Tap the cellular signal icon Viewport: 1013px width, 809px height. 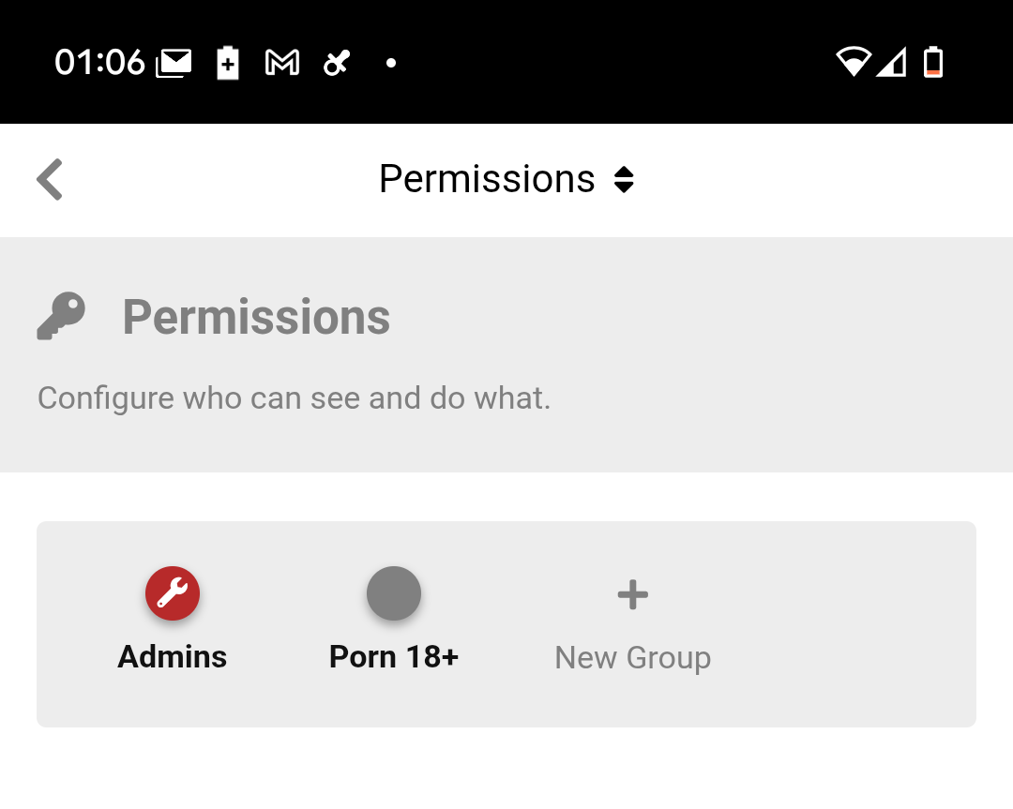pos(892,62)
